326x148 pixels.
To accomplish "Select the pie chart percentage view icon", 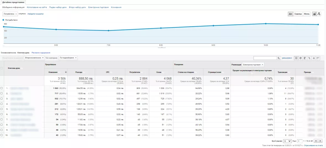I will point(301,58).
